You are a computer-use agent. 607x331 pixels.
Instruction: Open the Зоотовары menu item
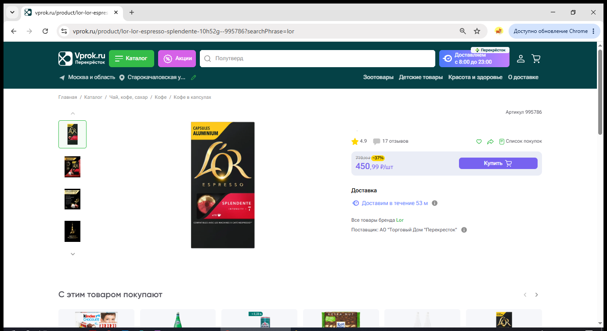[378, 77]
